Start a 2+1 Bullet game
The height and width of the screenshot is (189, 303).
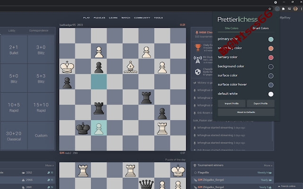(x=14, y=49)
